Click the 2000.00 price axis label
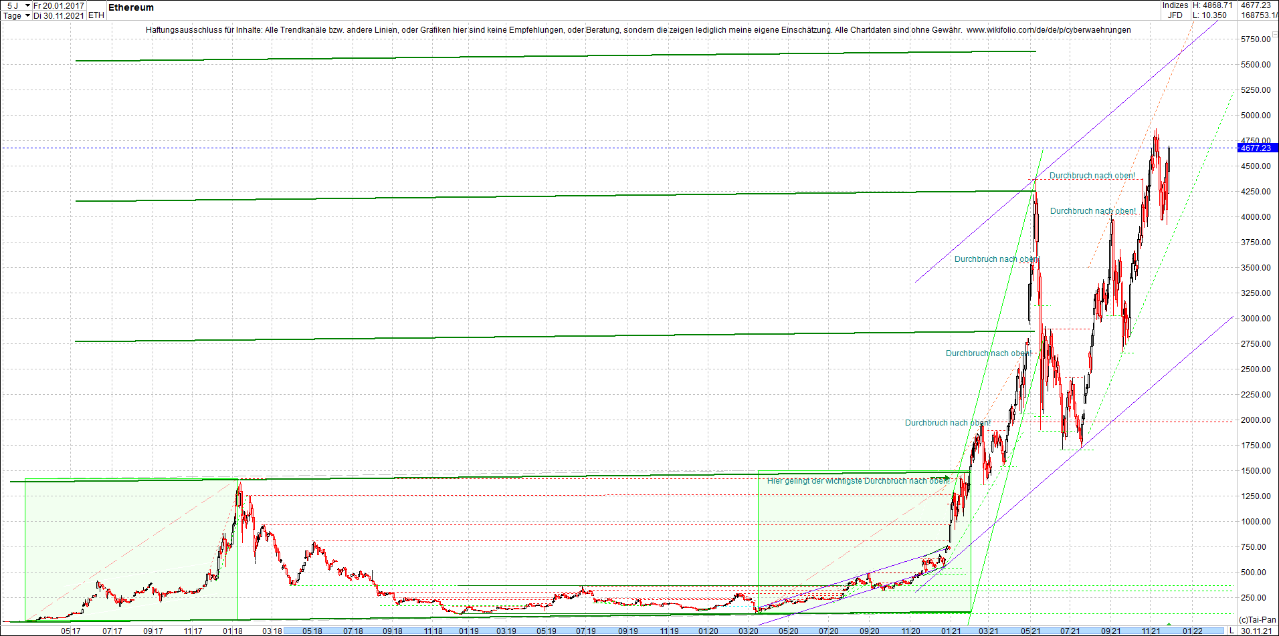Viewport: 1279px width, 636px height. (1256, 420)
